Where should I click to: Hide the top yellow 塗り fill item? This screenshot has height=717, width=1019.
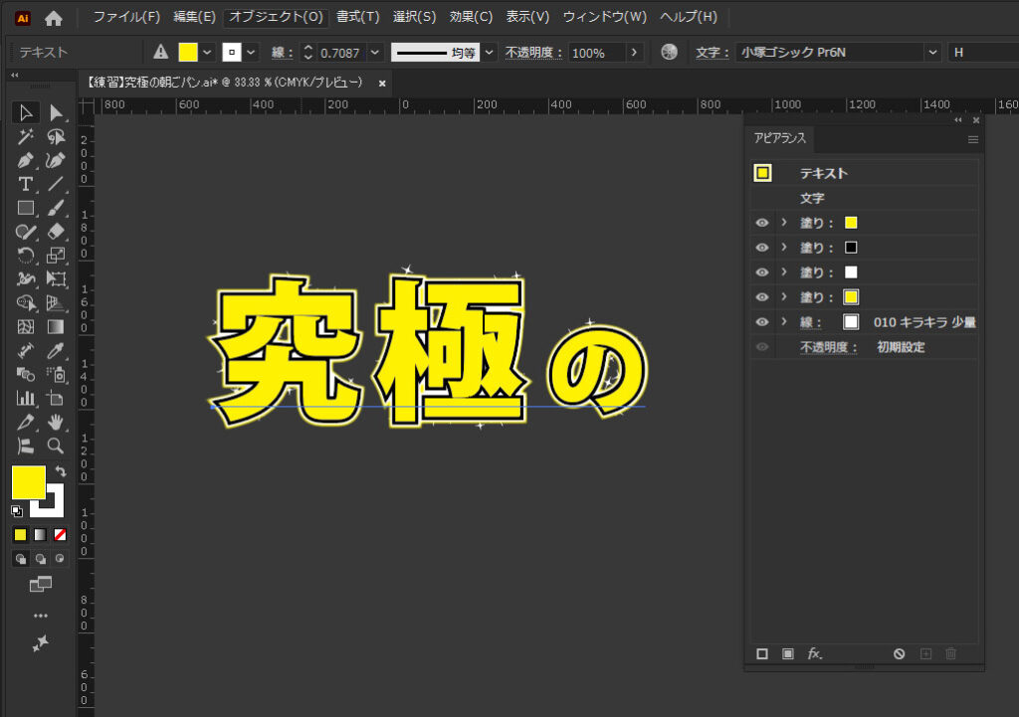(762, 223)
